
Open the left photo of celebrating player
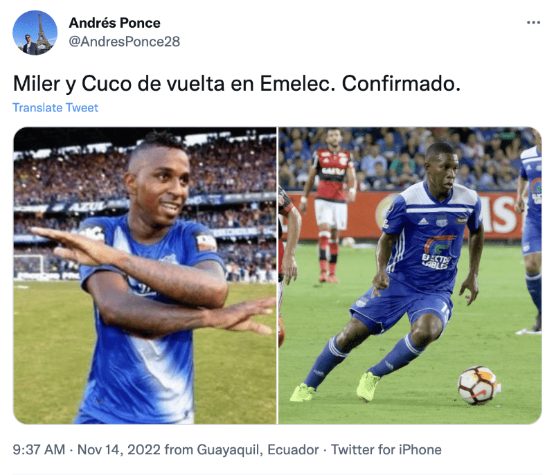145,276
